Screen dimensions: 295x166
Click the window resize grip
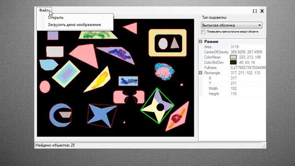[x=264, y=146]
